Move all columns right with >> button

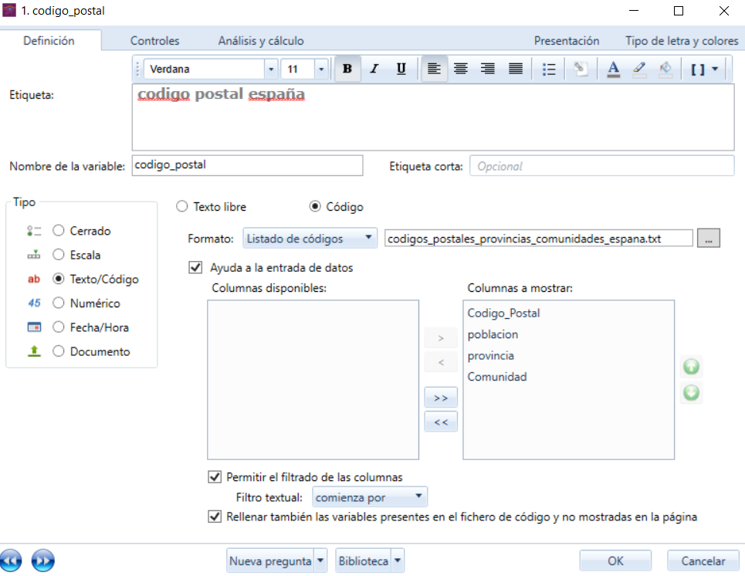coord(441,398)
